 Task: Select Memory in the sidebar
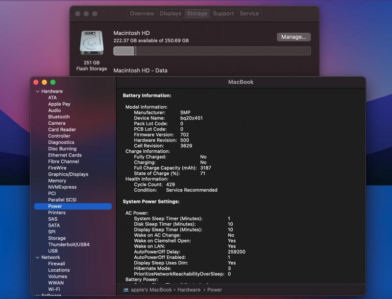pyautogui.click(x=57, y=181)
